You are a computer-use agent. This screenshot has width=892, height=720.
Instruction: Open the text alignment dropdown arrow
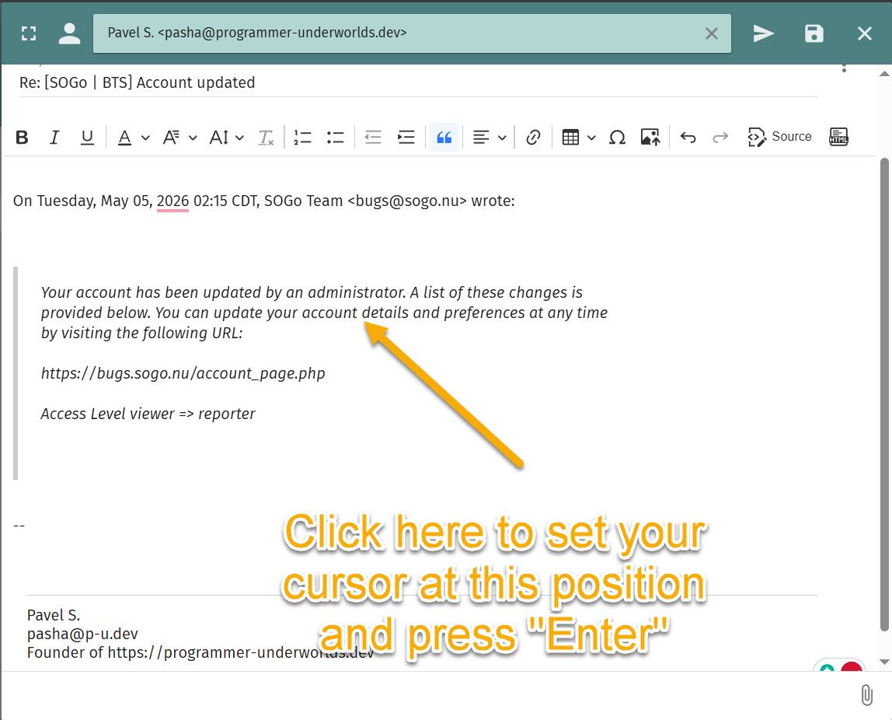coord(502,138)
